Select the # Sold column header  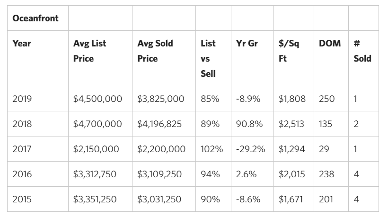point(362,51)
